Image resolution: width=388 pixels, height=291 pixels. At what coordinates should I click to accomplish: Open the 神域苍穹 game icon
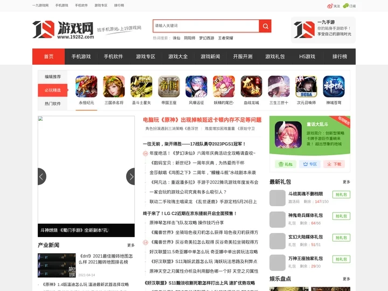(x=334, y=87)
